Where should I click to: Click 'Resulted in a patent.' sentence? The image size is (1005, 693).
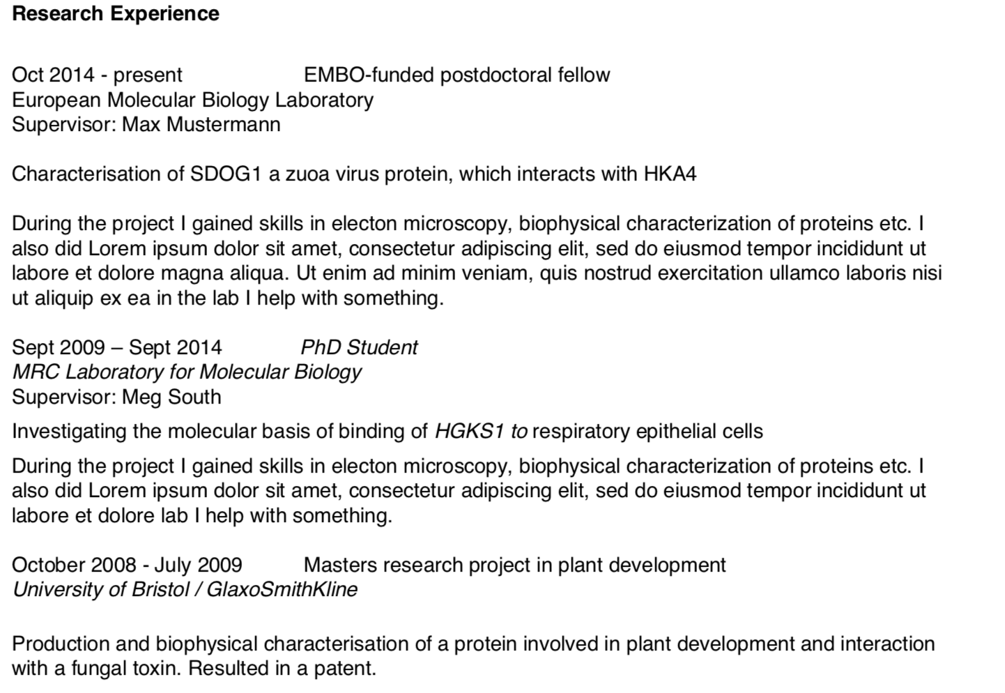pos(282,669)
